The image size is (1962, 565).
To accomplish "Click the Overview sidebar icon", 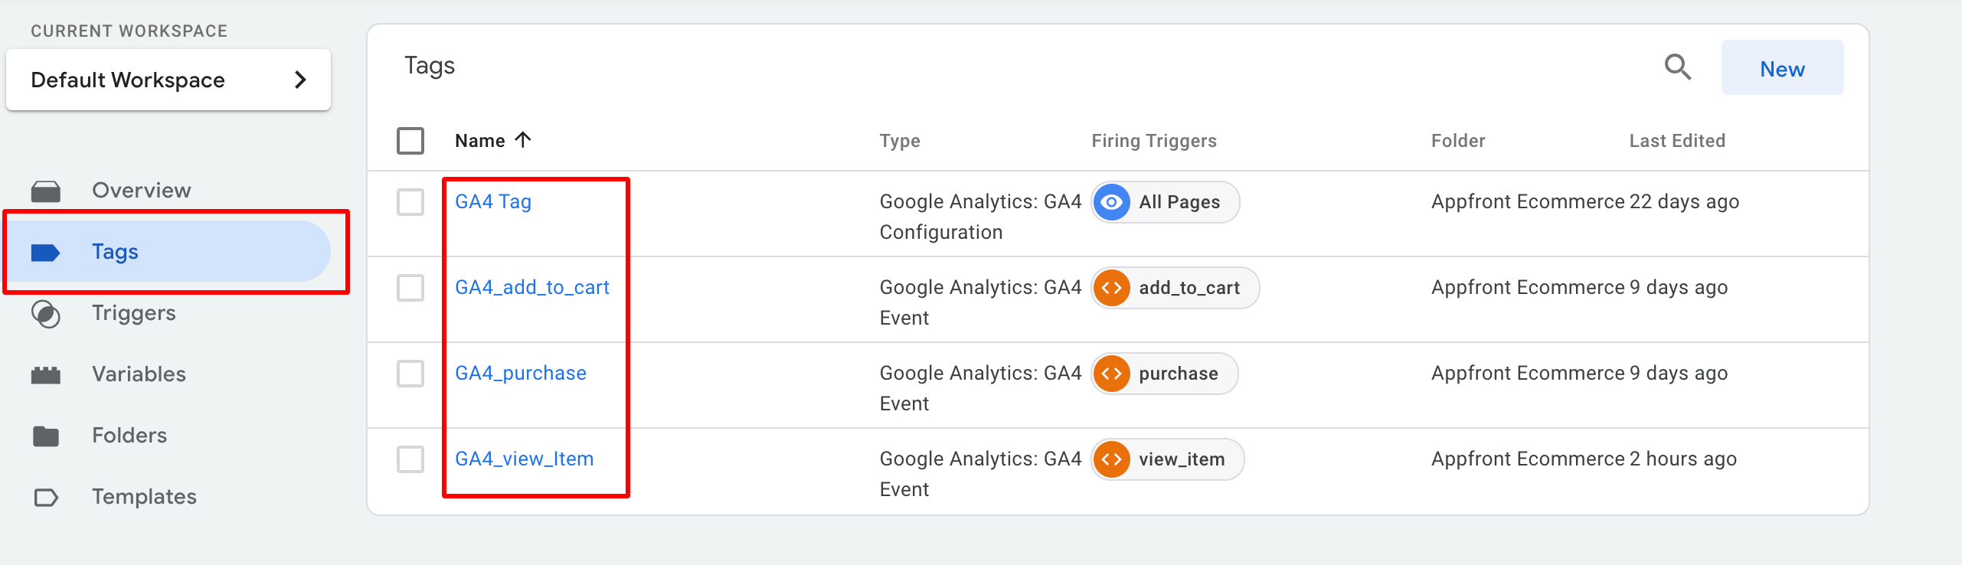I will pyautogui.click(x=46, y=191).
